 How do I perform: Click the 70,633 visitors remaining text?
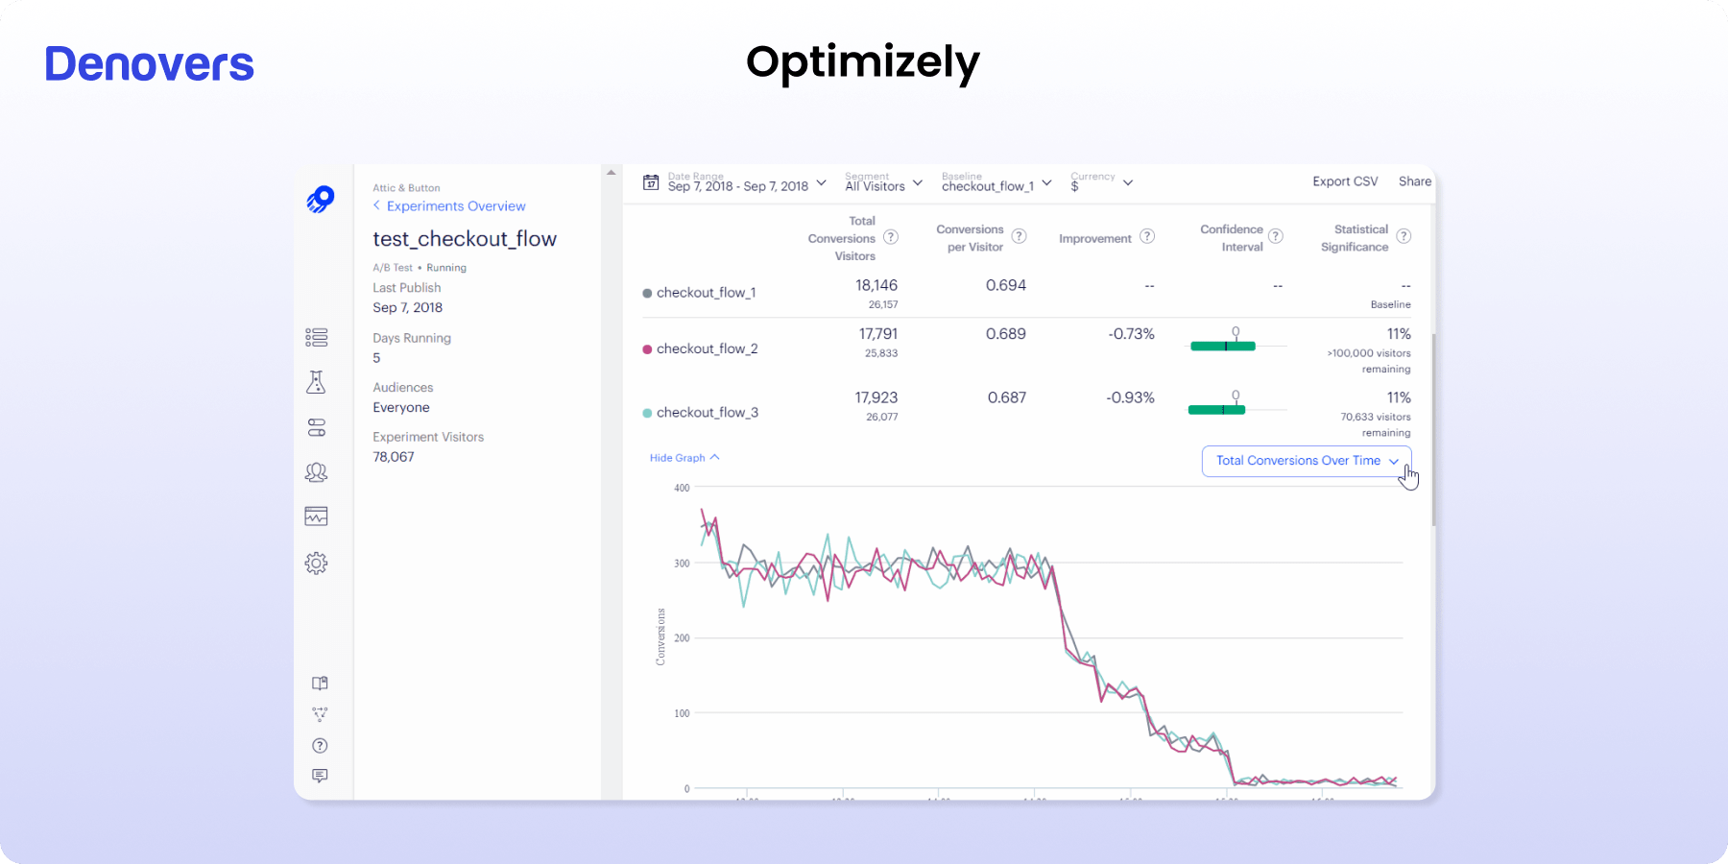[1376, 425]
